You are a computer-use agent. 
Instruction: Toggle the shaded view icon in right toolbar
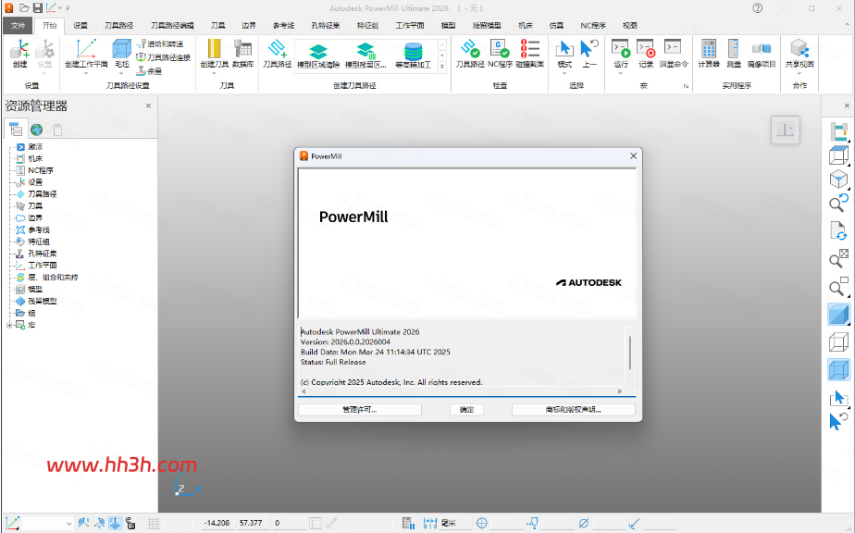838,315
